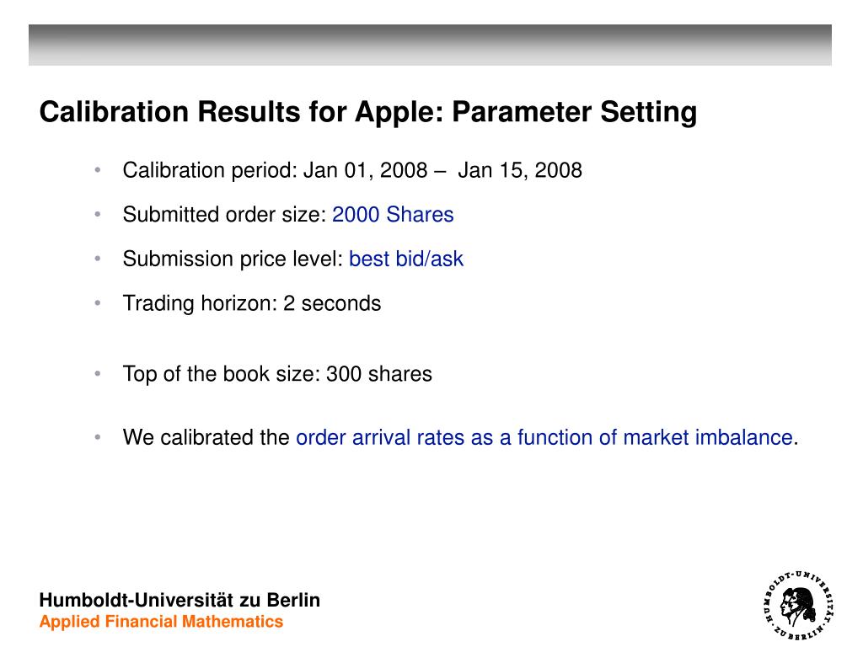This screenshot has height=647, width=863.
Task: Click the gray gradient header bar
Action: pyautogui.click(x=430, y=45)
